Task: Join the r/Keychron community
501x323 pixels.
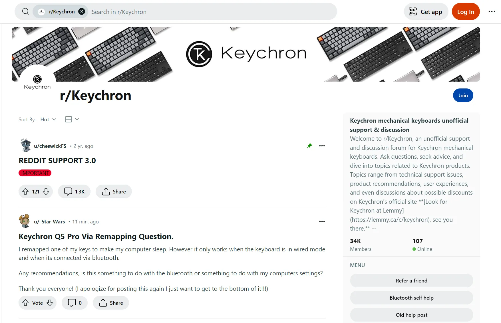Action: (463, 95)
